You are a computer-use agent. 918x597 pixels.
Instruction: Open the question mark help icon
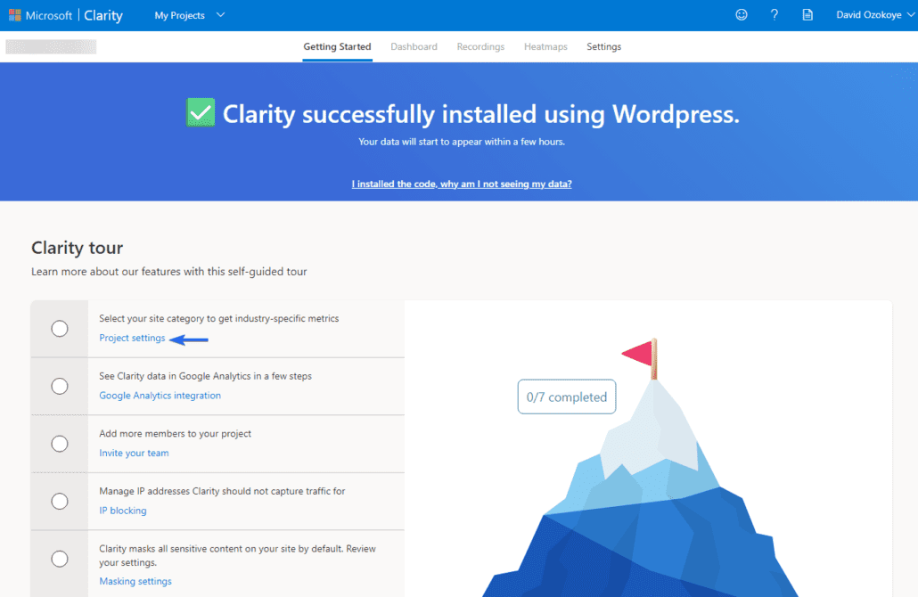(x=774, y=15)
